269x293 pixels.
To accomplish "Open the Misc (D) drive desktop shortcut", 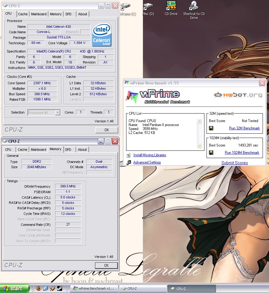I will pos(148,9).
